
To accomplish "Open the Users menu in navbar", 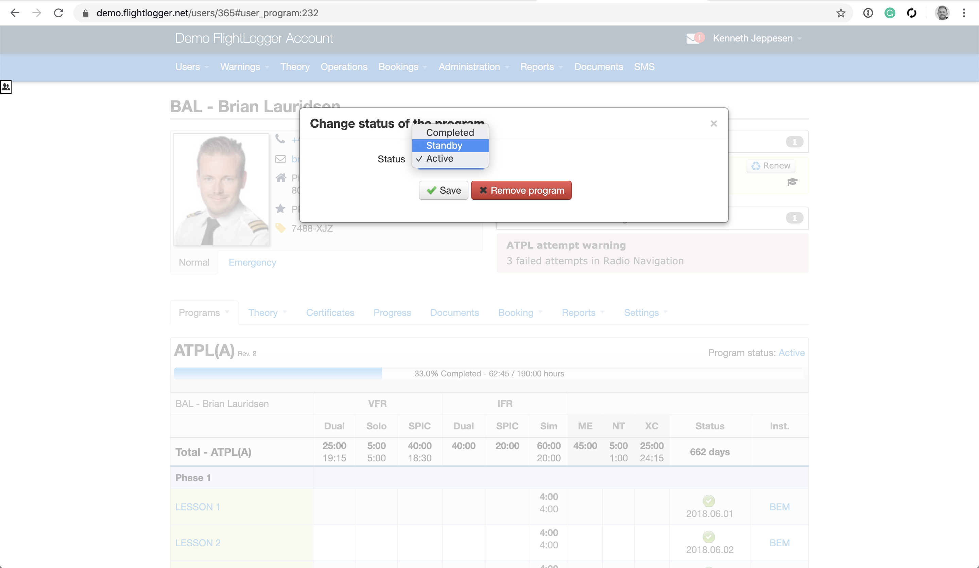I will pyautogui.click(x=192, y=67).
